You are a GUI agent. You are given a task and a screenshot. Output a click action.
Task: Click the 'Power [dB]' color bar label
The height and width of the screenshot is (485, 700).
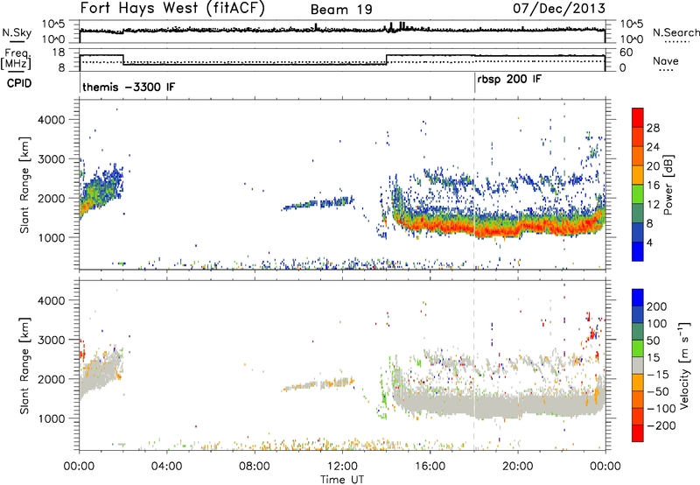[x=668, y=185]
